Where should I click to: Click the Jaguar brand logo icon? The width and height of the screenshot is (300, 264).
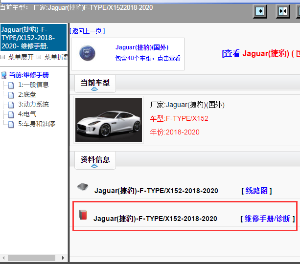click(87, 53)
